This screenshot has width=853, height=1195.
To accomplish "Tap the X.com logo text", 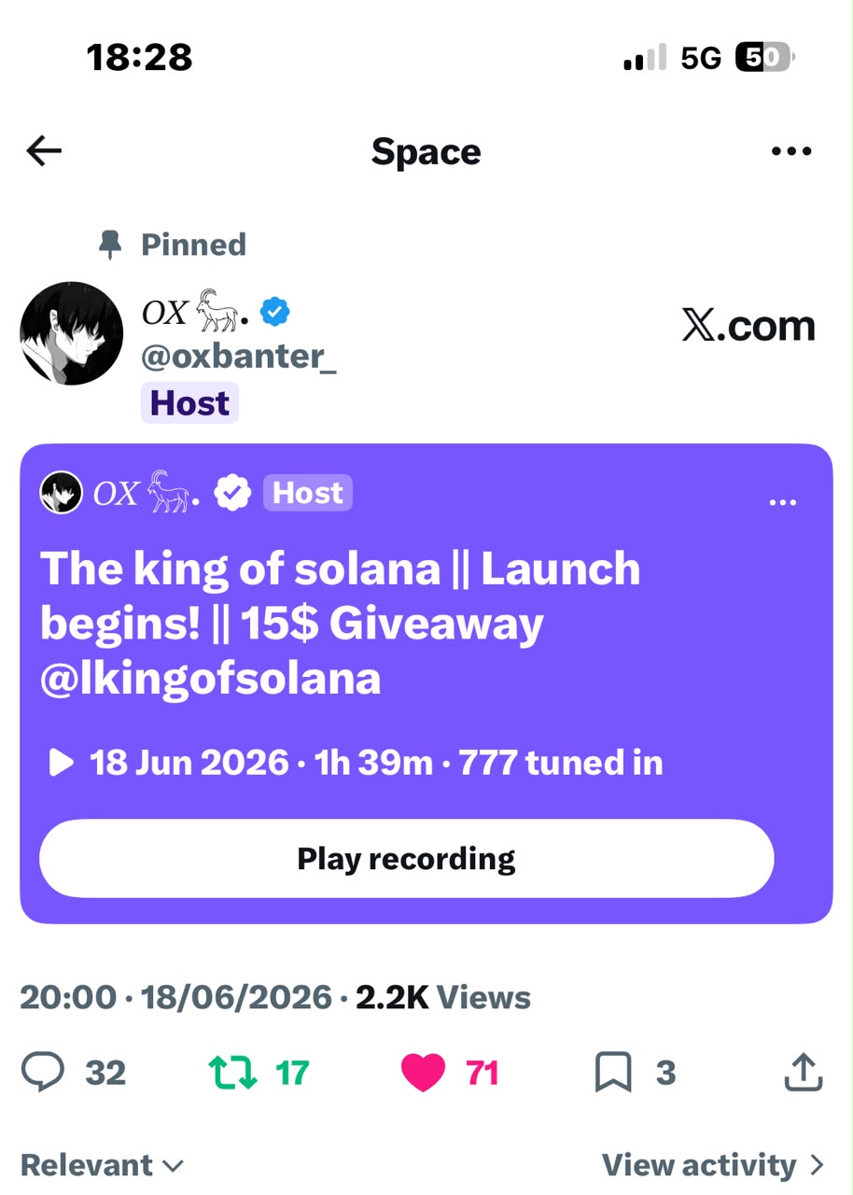I will click(x=748, y=326).
